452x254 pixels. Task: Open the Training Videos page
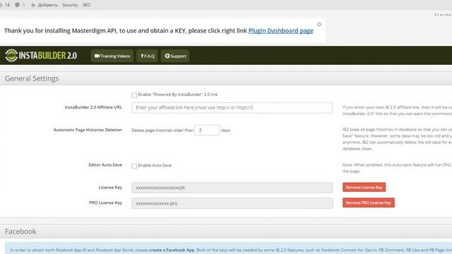[112, 56]
